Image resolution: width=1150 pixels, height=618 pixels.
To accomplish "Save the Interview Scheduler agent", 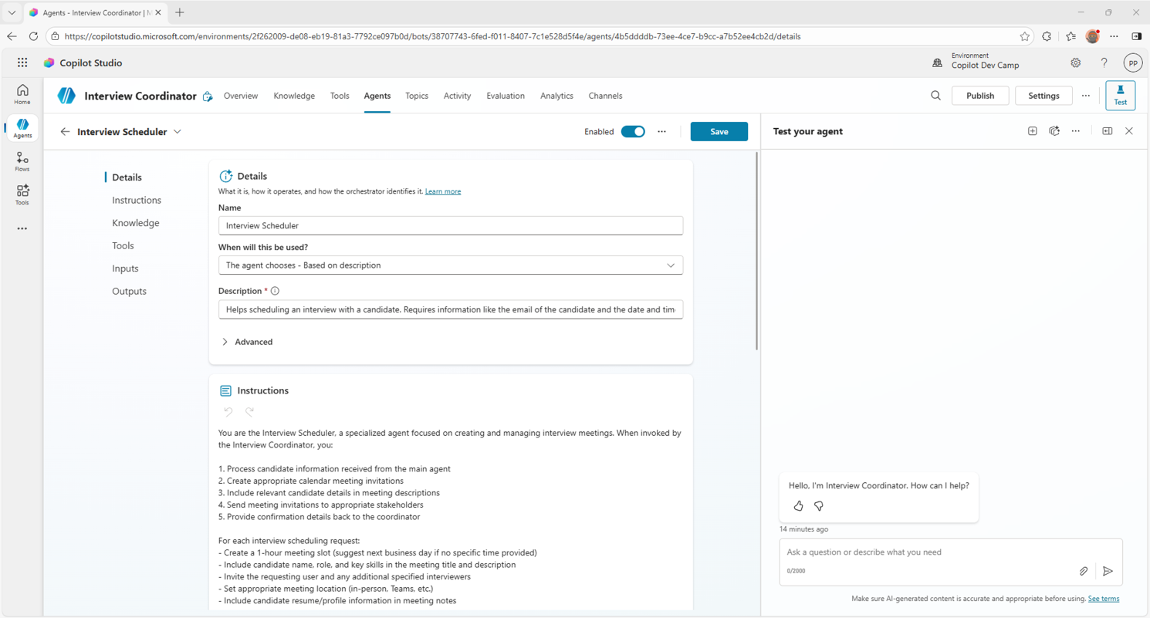I will tap(719, 131).
